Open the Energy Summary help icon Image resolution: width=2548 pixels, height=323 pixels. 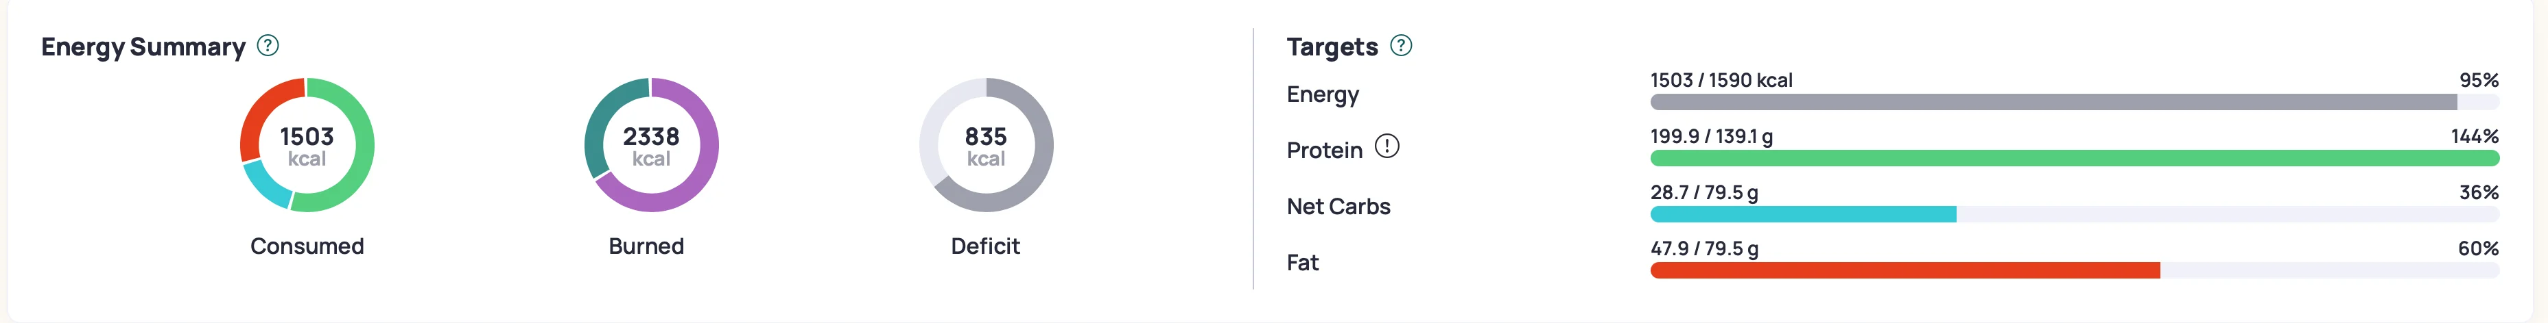pyautogui.click(x=268, y=45)
